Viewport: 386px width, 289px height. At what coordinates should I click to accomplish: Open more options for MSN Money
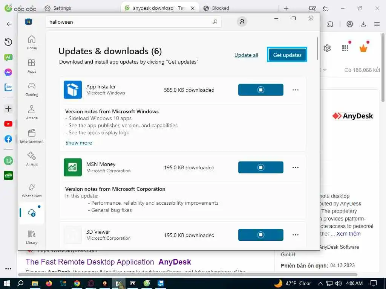(x=296, y=167)
